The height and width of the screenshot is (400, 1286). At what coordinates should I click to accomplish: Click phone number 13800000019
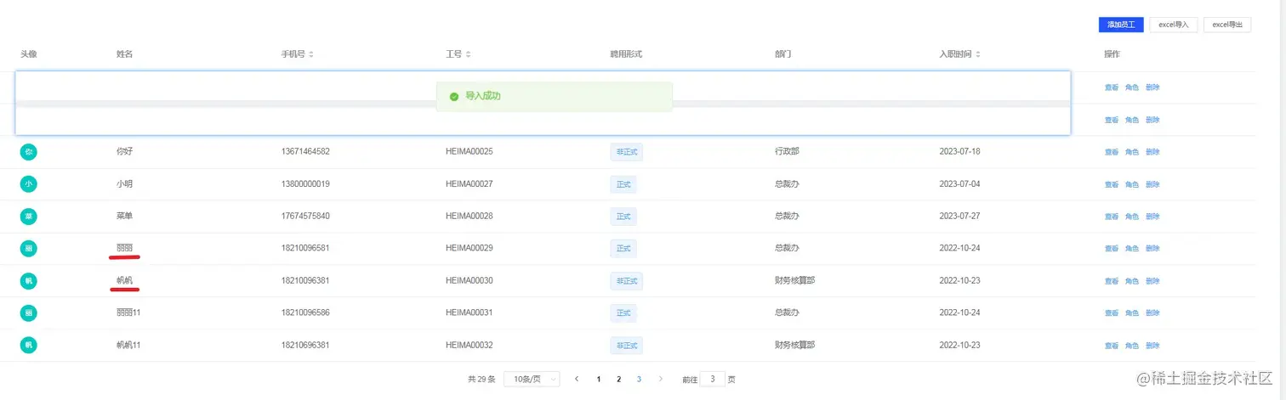[305, 184]
